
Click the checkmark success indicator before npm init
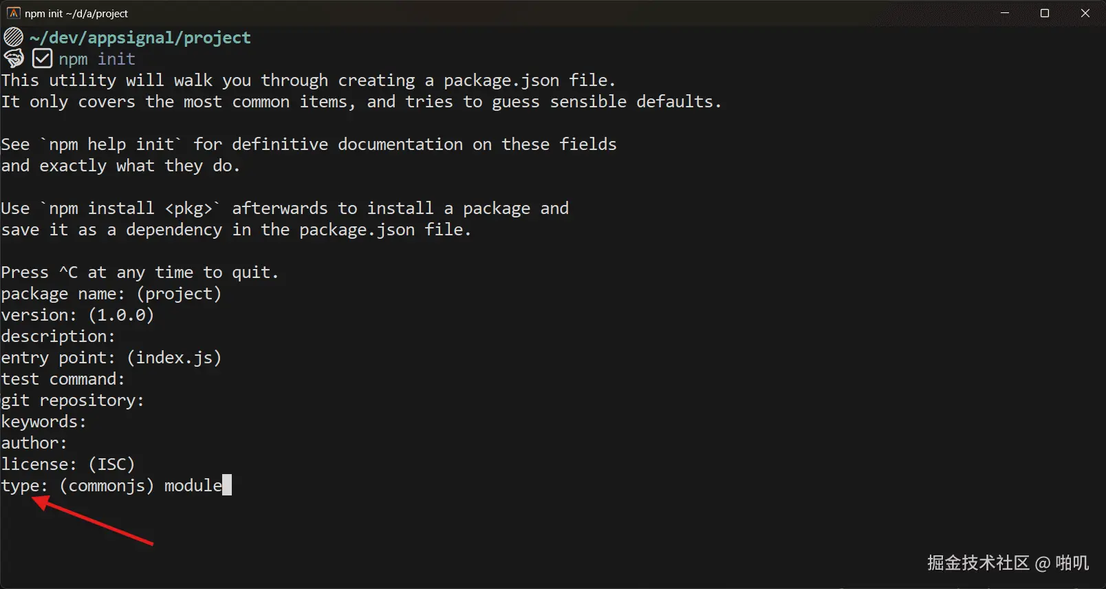42,58
